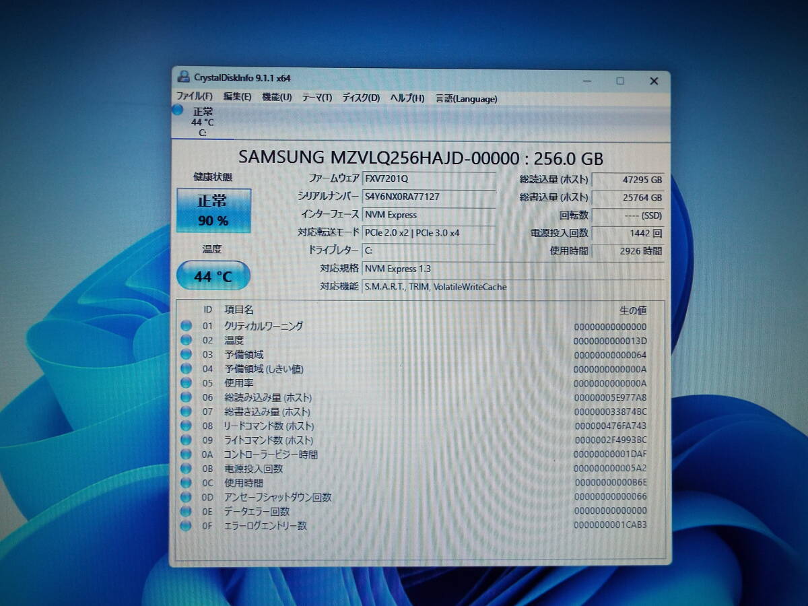The height and width of the screenshot is (606, 808).
Task: Click the 生の値 column header
Action: tap(633, 310)
